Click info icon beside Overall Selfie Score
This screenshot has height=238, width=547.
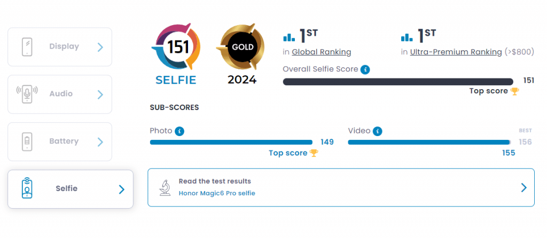365,69
